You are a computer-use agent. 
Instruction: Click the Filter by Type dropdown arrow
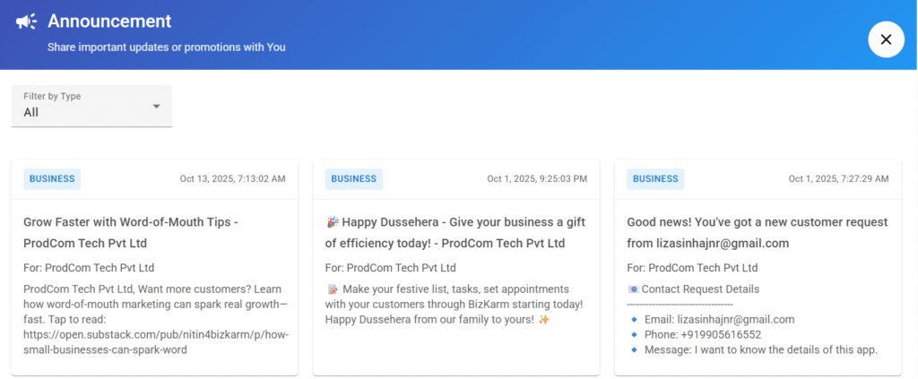(x=156, y=107)
